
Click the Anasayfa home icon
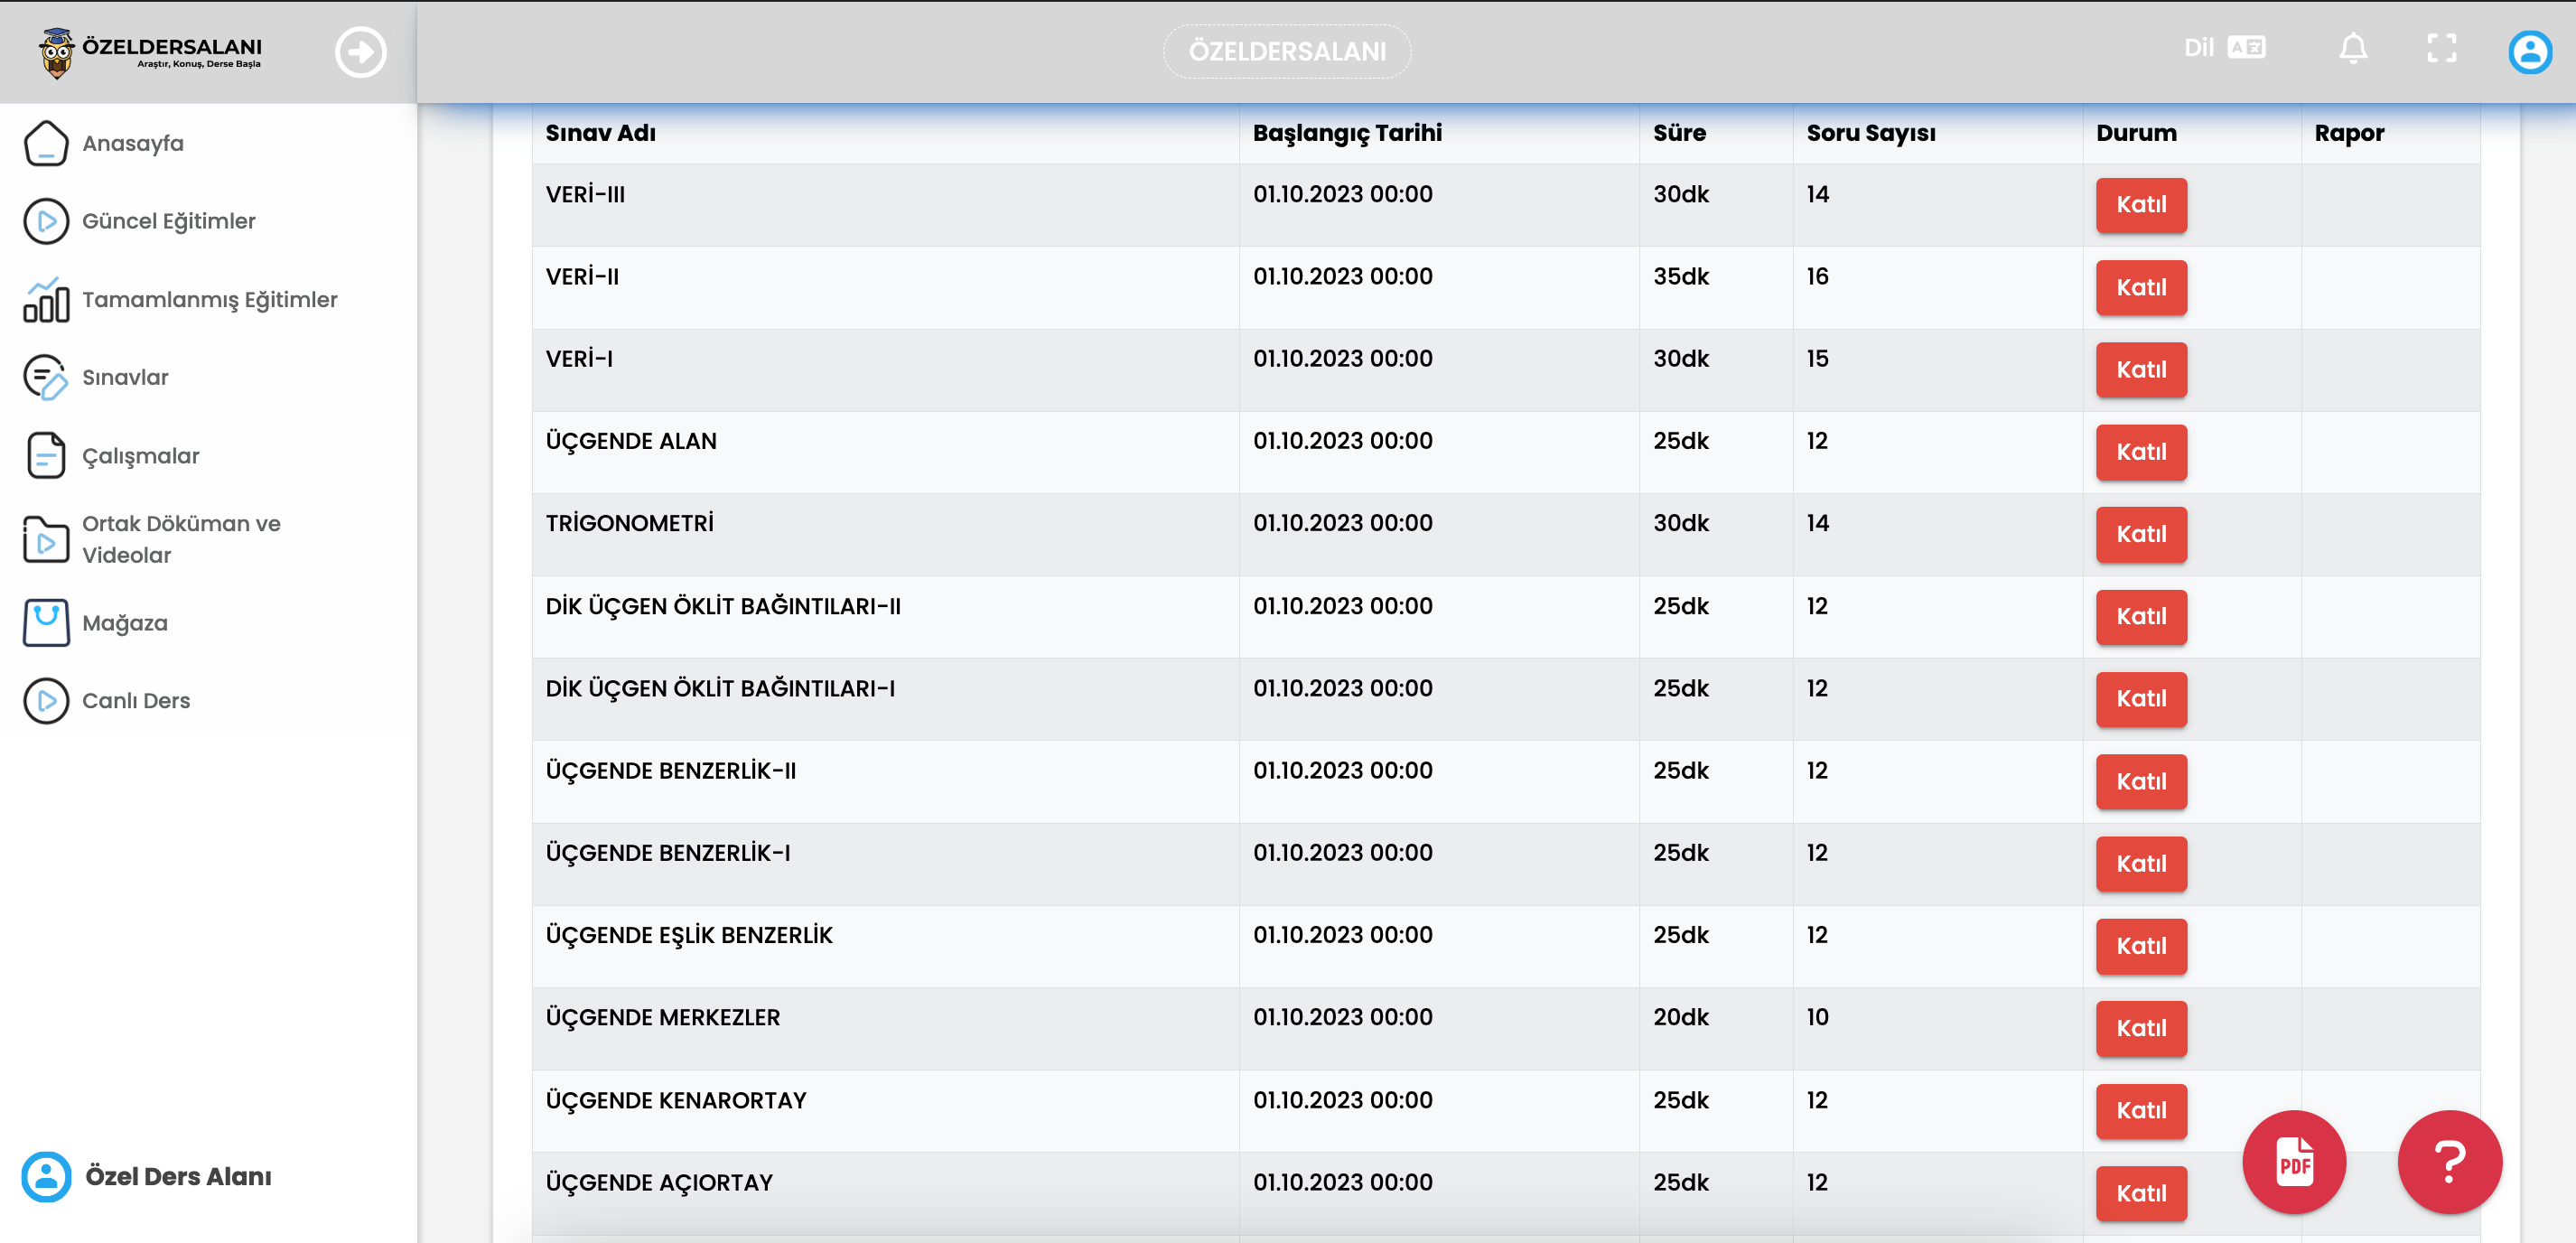click(x=46, y=143)
